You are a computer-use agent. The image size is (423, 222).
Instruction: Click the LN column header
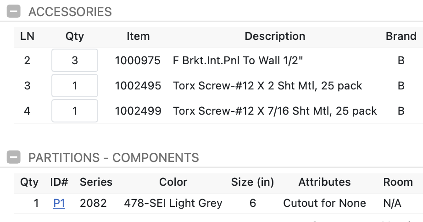click(x=27, y=36)
